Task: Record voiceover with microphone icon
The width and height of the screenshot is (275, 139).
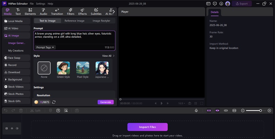Action: (x=196, y=111)
